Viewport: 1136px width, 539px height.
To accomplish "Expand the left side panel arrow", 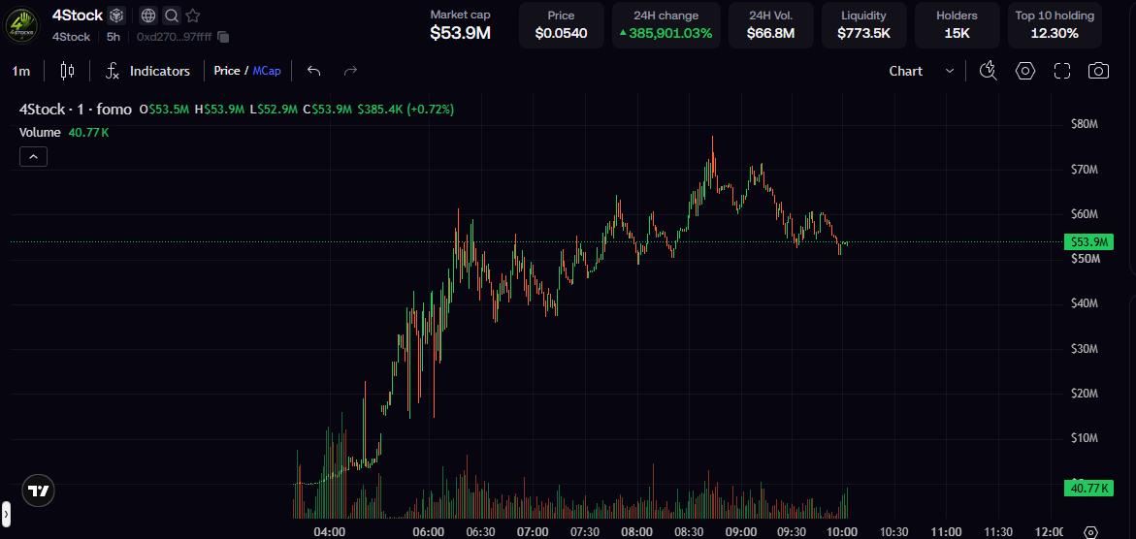I will coord(5,514).
